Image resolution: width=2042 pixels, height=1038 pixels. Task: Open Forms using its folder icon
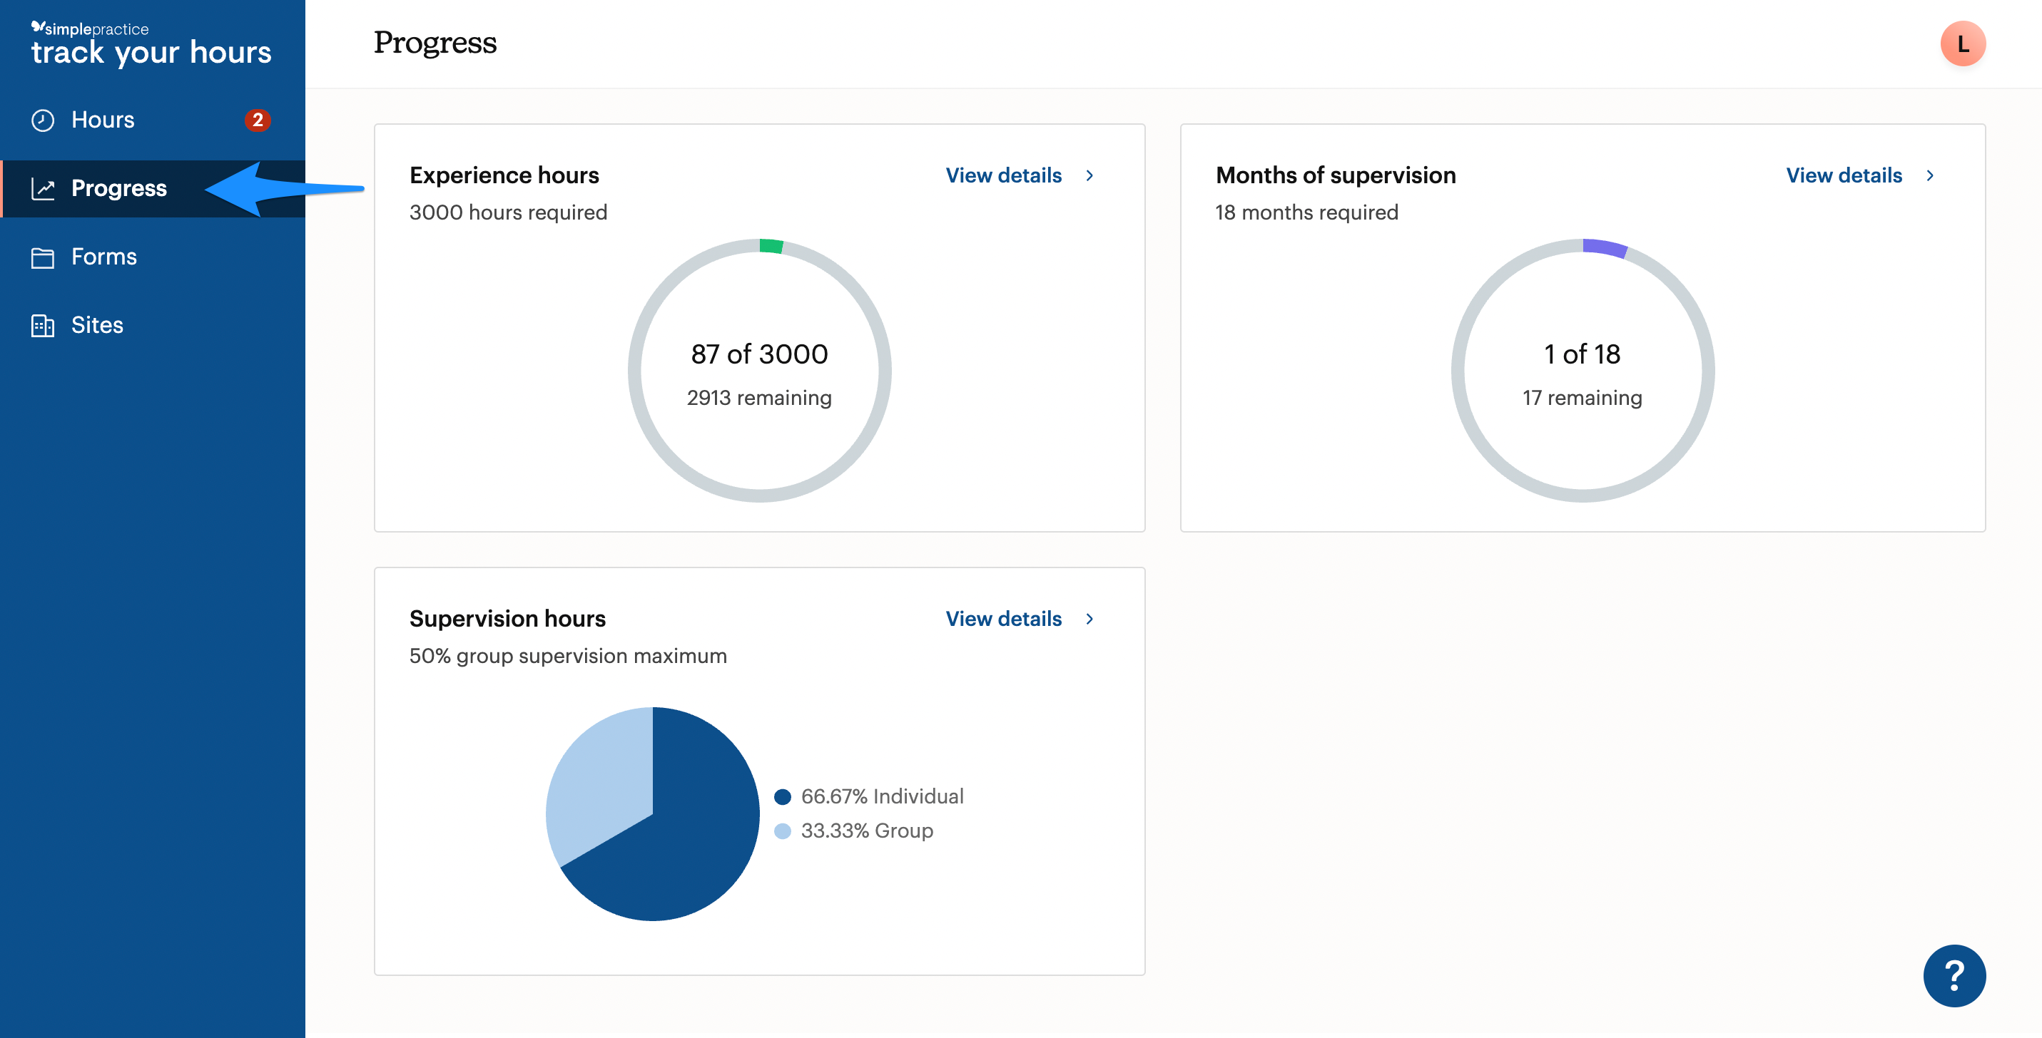click(x=43, y=257)
